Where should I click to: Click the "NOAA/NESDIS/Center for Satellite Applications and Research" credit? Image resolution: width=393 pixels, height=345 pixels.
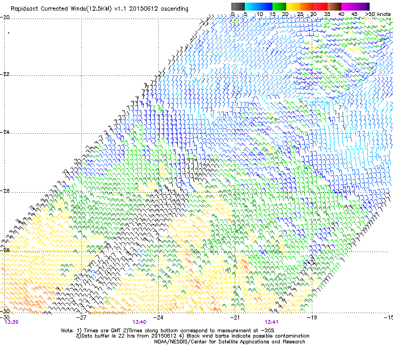pos(229,342)
